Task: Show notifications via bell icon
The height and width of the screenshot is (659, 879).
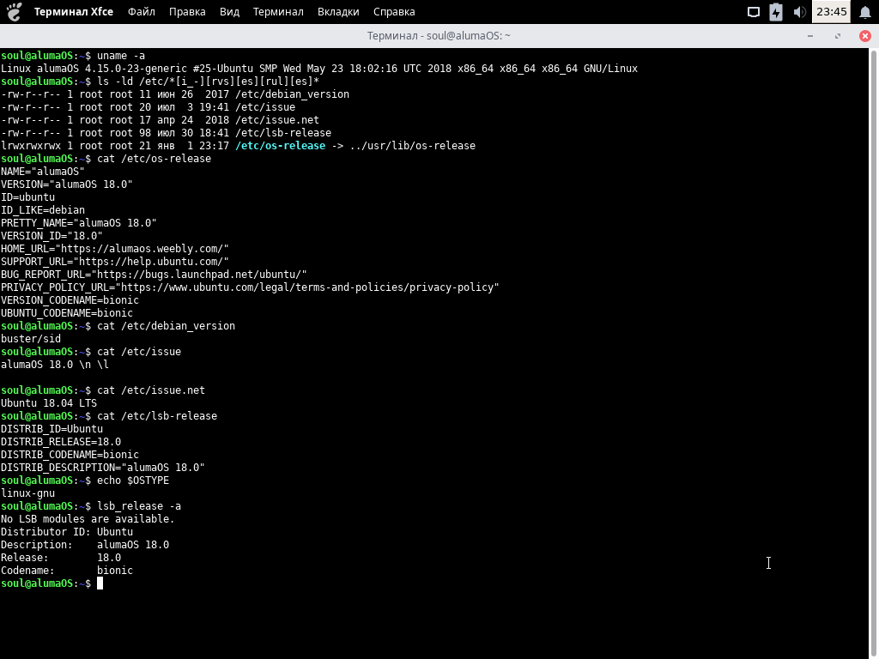Action: click(865, 12)
